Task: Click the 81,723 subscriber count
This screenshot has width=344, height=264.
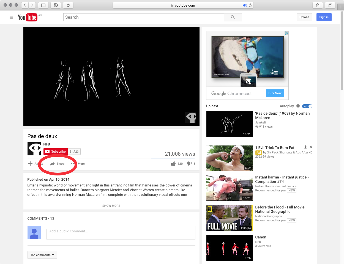Action: [74, 152]
